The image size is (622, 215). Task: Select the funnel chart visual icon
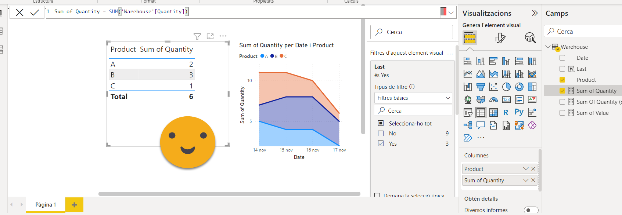481,87
